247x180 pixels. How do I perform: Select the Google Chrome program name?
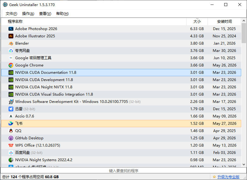29,65
